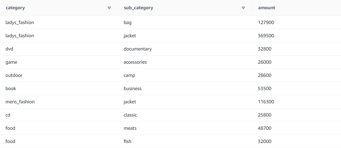Screen dimensions: 341x148
Task: Select the amount cell showing 32800
Action: 265,49
